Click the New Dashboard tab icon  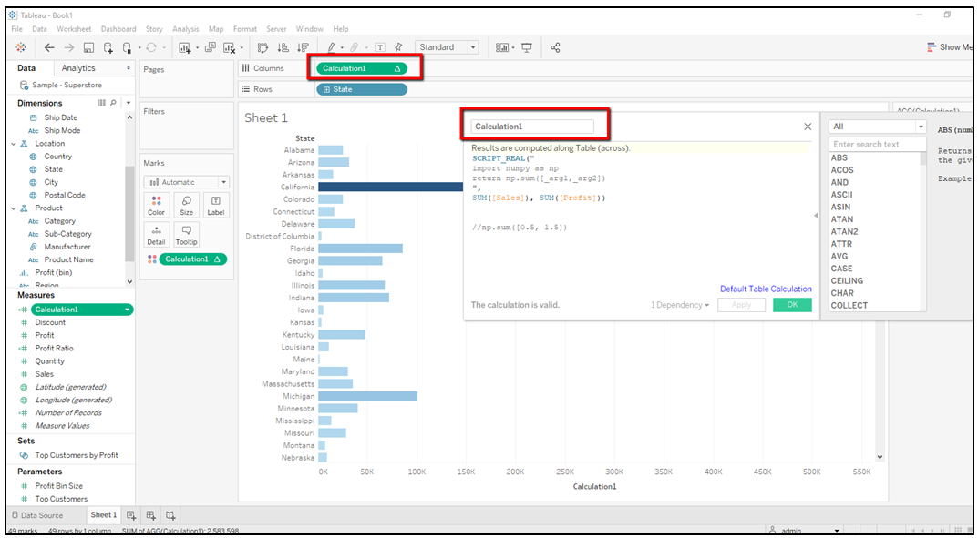[x=150, y=515]
